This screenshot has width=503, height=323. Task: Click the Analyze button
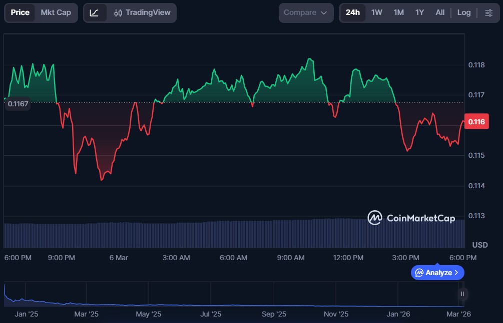[x=437, y=273]
